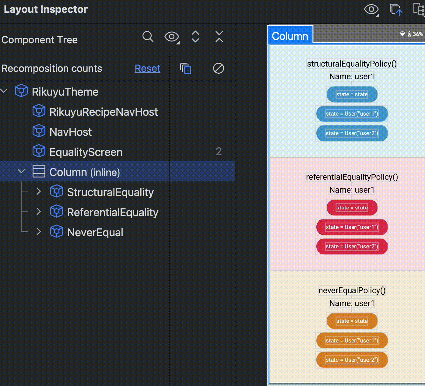
Task: Click the stacked-squares icon next to Reset
Action: (x=186, y=68)
